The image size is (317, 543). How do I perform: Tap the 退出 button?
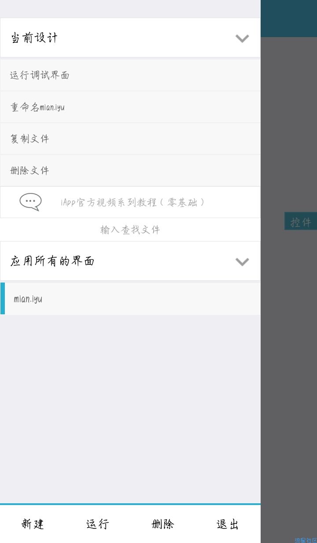coord(228,524)
